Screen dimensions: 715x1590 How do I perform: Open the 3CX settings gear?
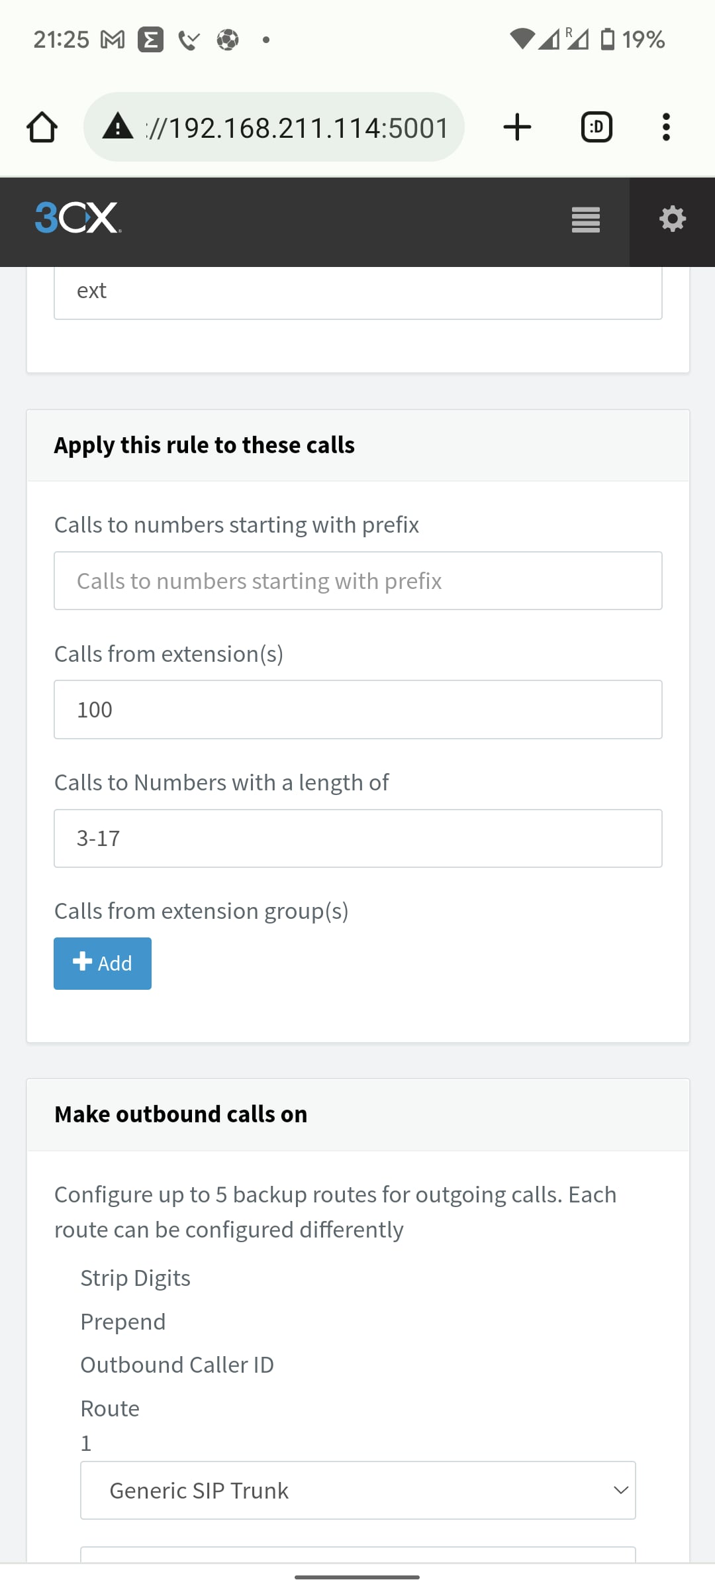coord(673,219)
